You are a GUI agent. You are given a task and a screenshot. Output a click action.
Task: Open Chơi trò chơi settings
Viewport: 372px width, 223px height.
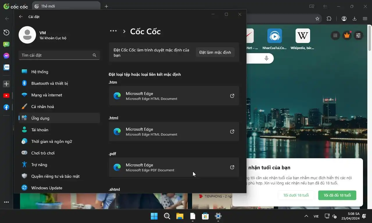tap(59, 153)
